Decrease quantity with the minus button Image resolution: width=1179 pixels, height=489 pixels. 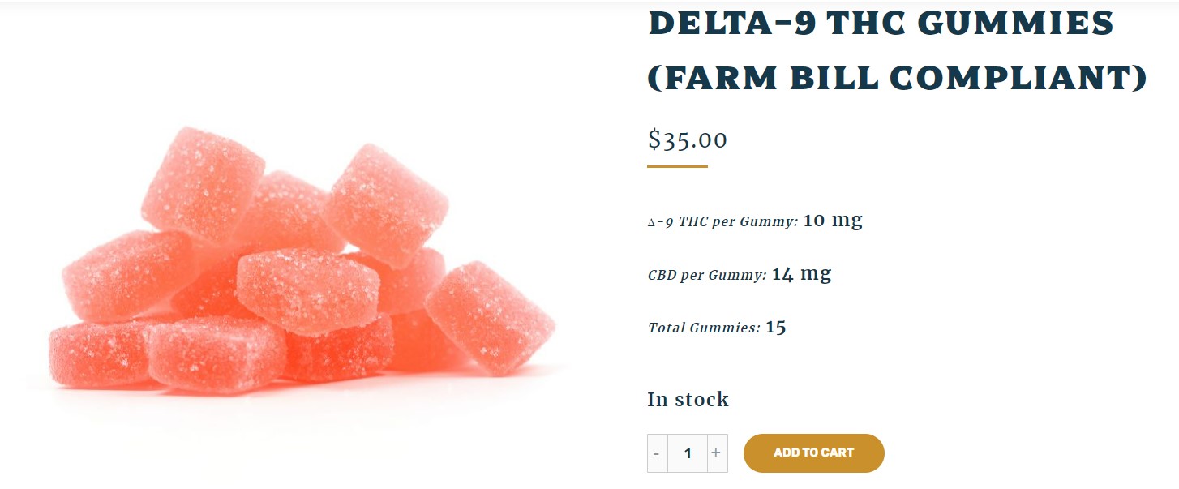pyautogui.click(x=657, y=453)
